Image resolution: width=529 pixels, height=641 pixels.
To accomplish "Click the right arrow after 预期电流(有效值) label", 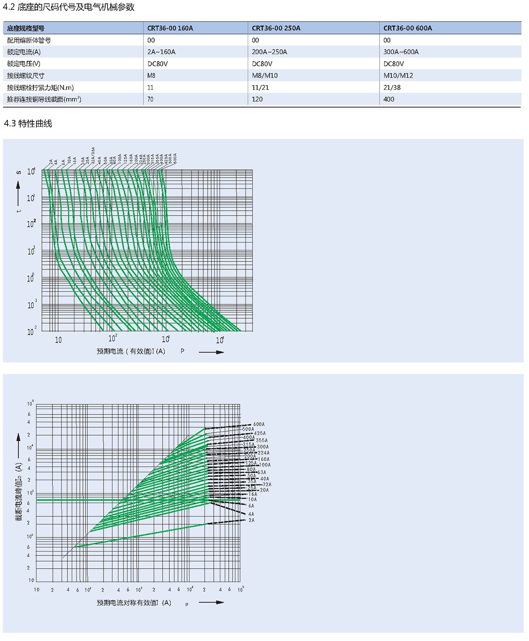I will click(211, 352).
